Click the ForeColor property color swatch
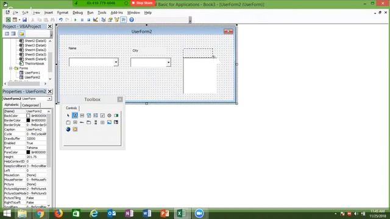390x219 pixels. tap(28, 152)
